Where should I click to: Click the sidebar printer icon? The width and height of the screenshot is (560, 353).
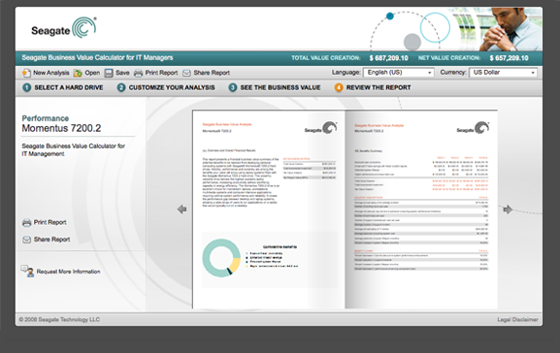click(x=26, y=223)
